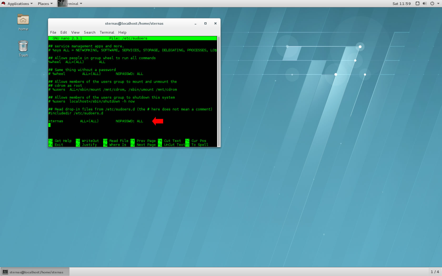Click the 'Read File' shortcut label
The image size is (442, 276).
[x=119, y=141]
